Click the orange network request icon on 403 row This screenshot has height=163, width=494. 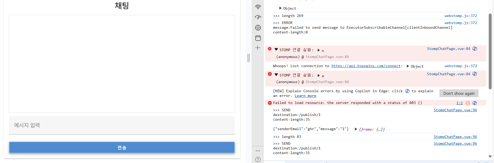tap(468, 103)
